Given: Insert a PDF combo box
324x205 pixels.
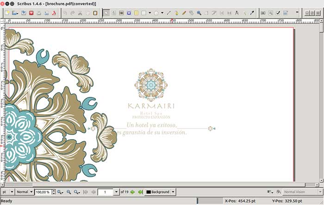Looking at the screenshot, I should point(286,13).
